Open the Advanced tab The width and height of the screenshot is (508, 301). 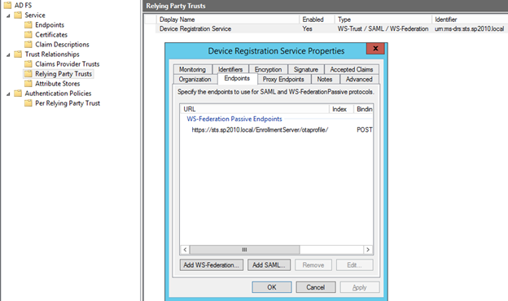tap(359, 79)
